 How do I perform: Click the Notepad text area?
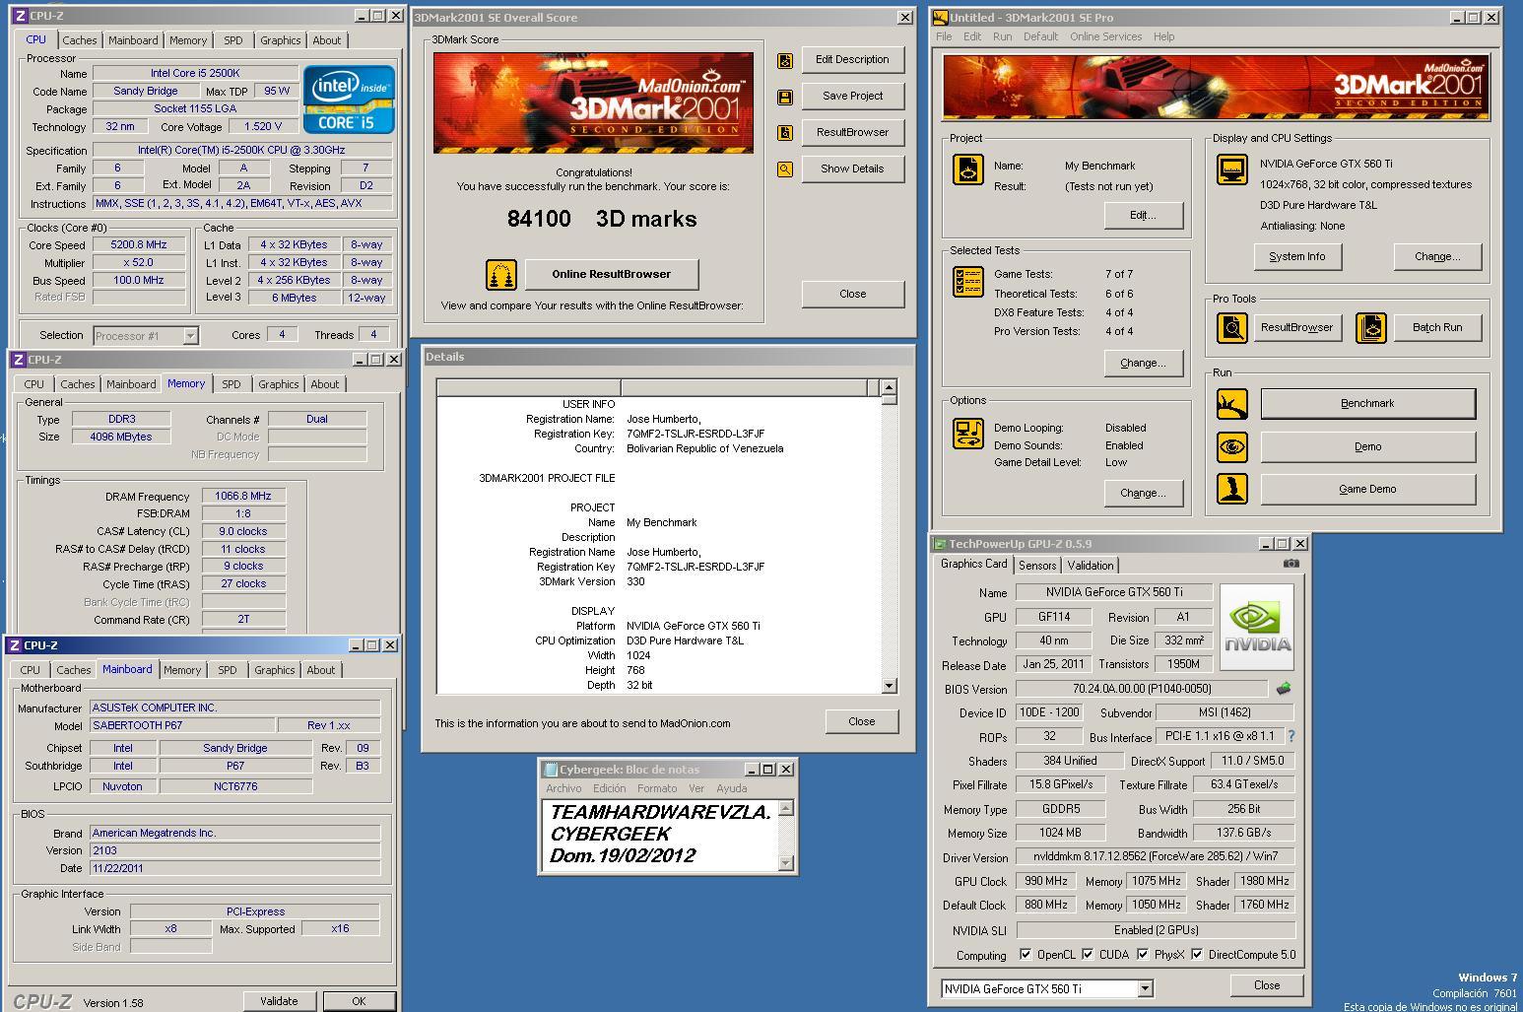[659, 835]
